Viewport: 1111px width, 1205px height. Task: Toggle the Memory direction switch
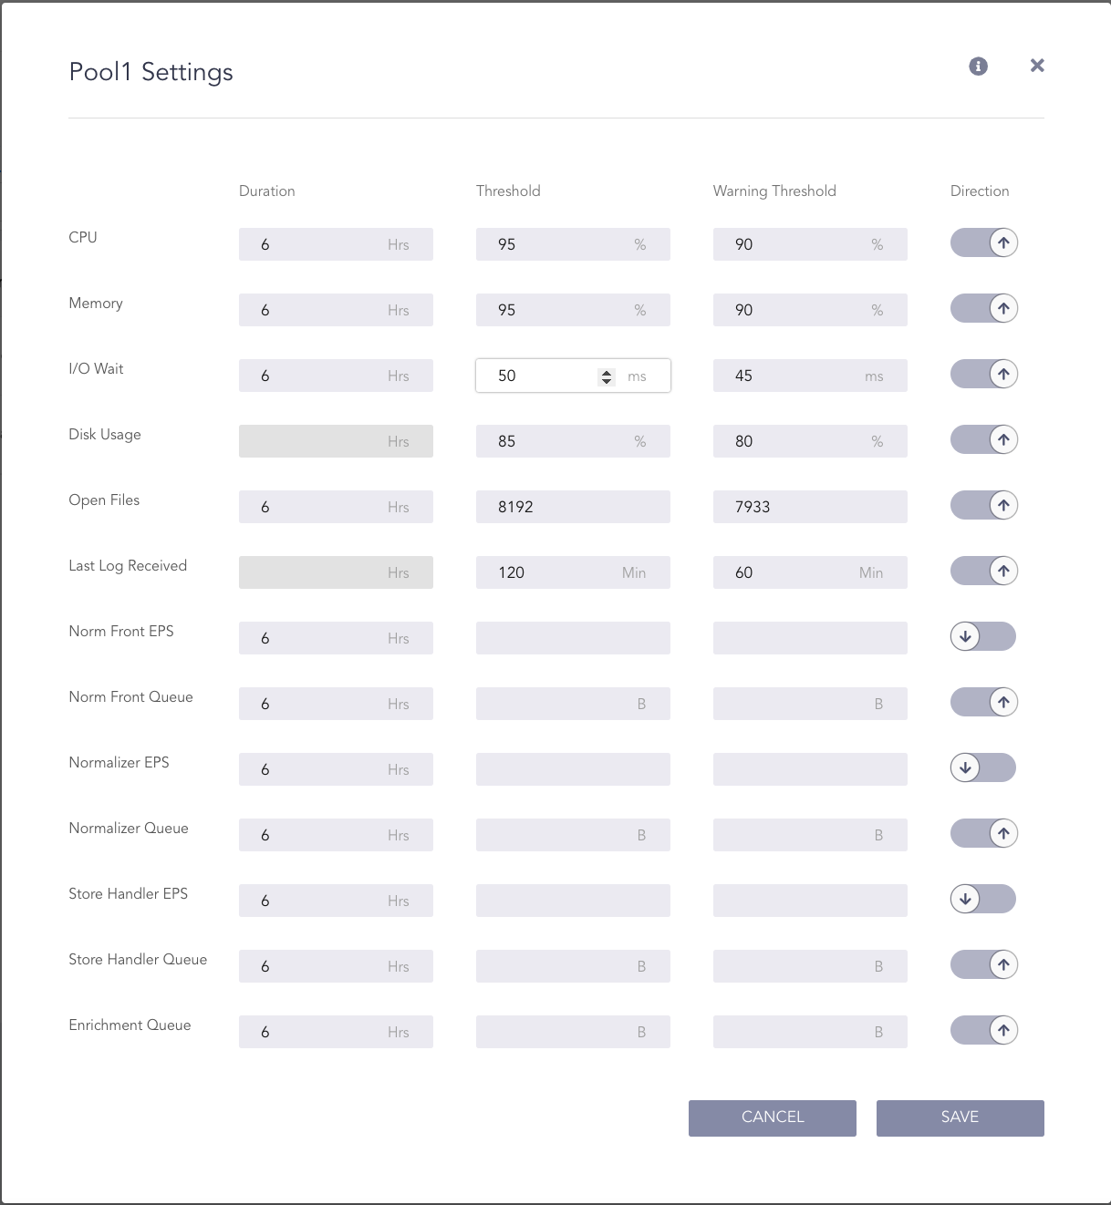tap(983, 308)
